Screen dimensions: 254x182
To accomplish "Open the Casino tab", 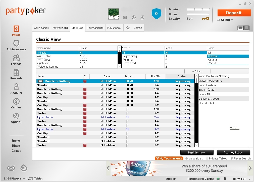I will pos(138,28).
